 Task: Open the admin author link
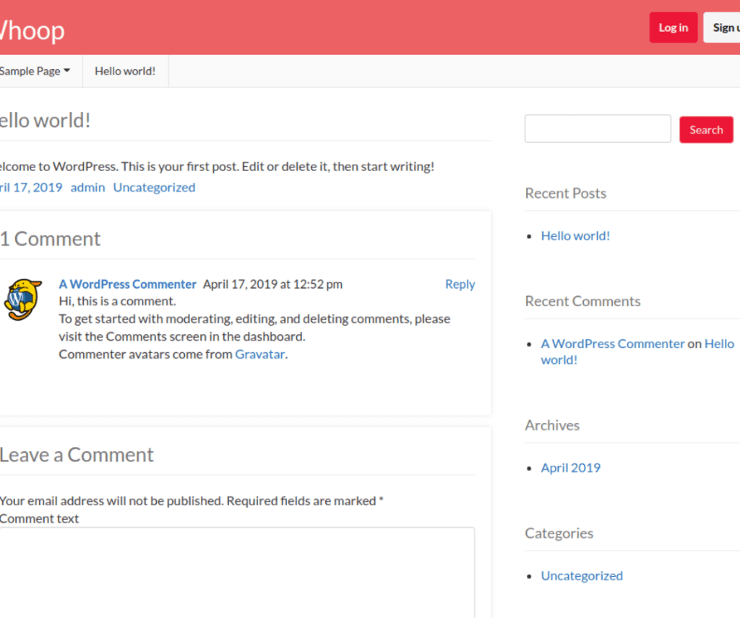point(87,188)
